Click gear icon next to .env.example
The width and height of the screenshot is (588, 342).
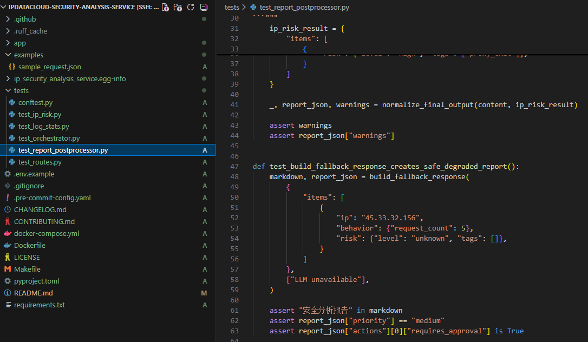[x=8, y=174]
